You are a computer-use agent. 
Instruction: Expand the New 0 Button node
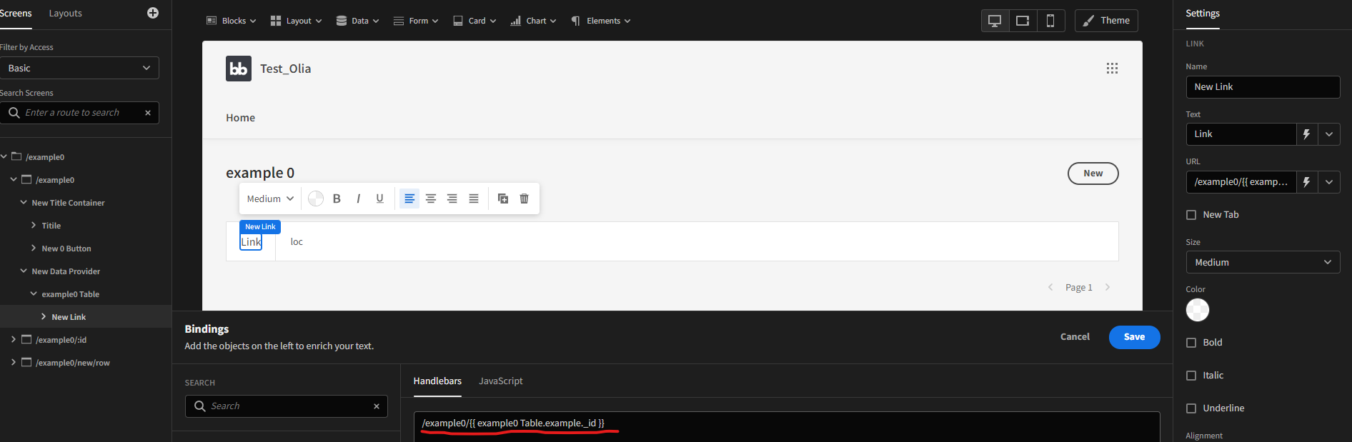coord(34,248)
